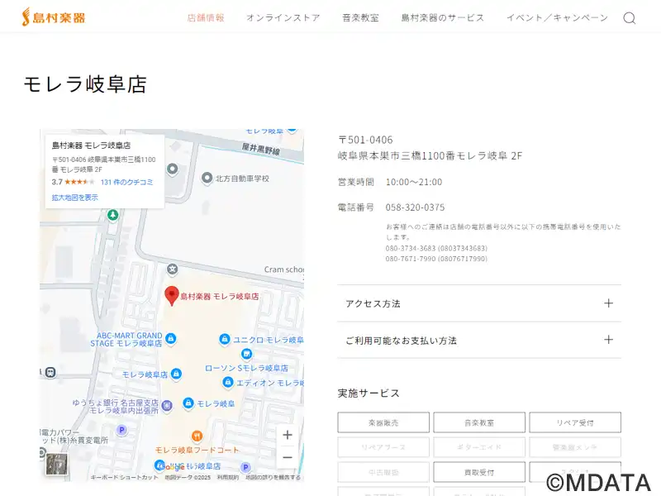The image size is (661, 496).
Task: Switch to satellite imagery thumbnail
Action: pos(56,464)
